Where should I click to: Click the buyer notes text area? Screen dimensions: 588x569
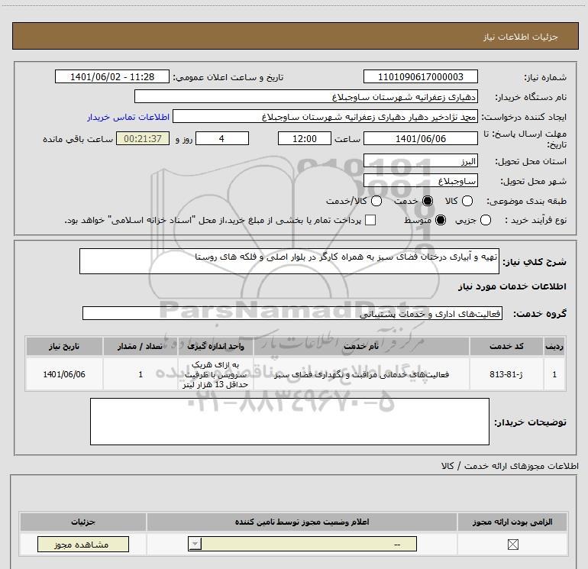click(x=289, y=422)
